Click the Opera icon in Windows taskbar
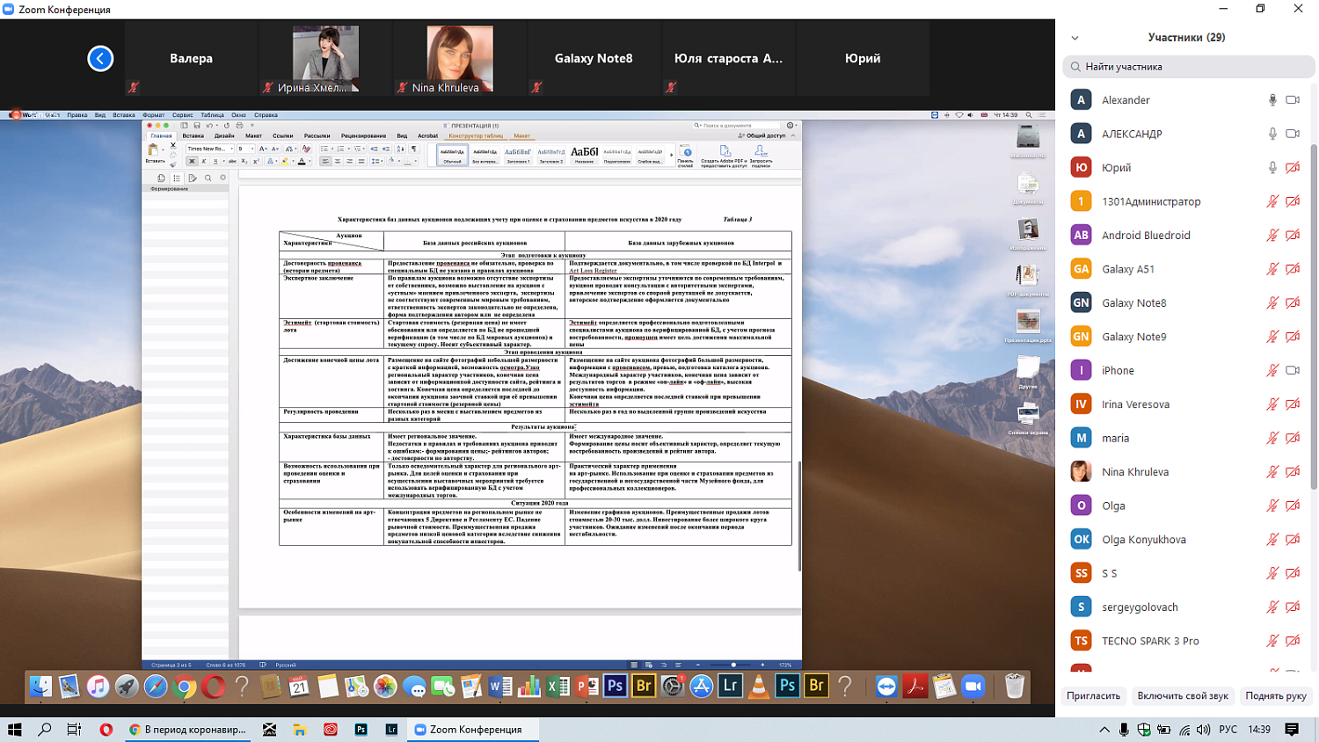Image resolution: width=1319 pixels, height=742 pixels. (x=106, y=730)
